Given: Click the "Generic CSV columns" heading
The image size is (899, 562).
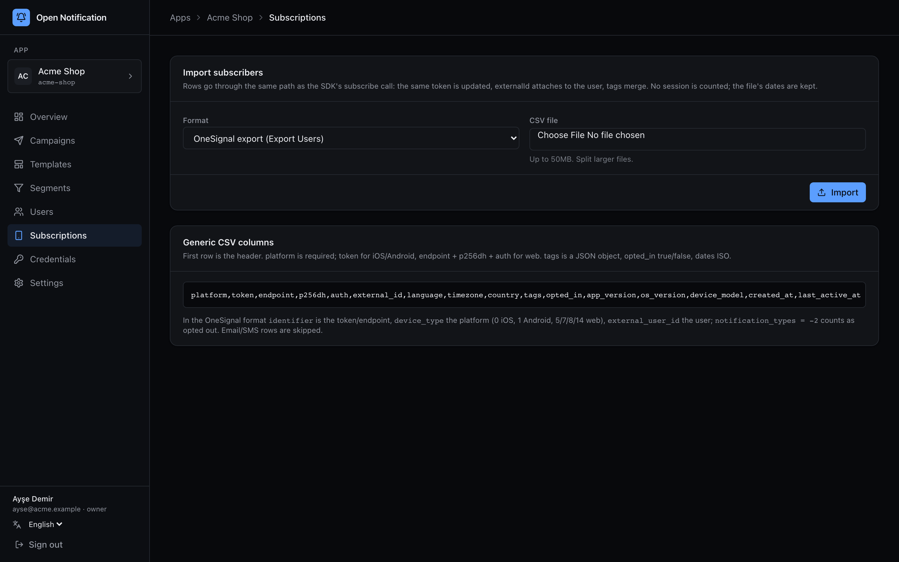Looking at the screenshot, I should [x=228, y=242].
